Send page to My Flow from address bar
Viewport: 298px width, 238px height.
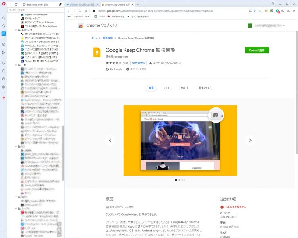click(x=255, y=11)
